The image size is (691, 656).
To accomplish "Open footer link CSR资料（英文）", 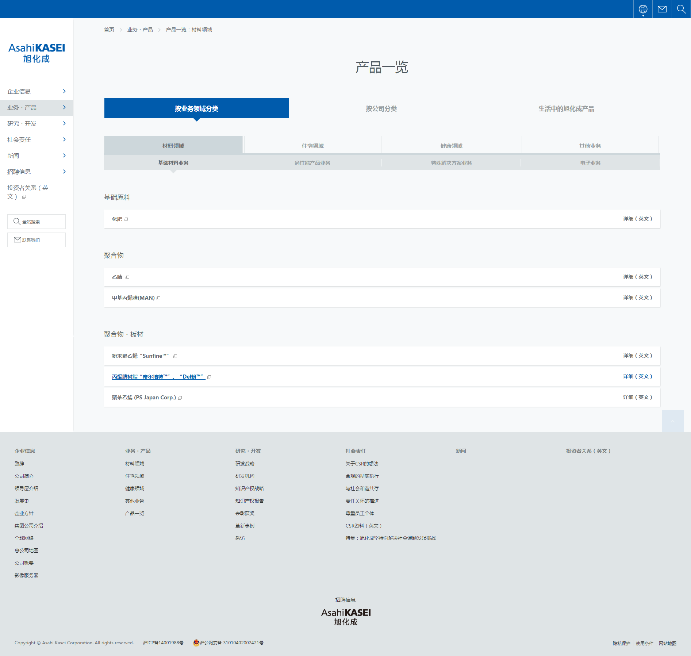I will click(364, 526).
